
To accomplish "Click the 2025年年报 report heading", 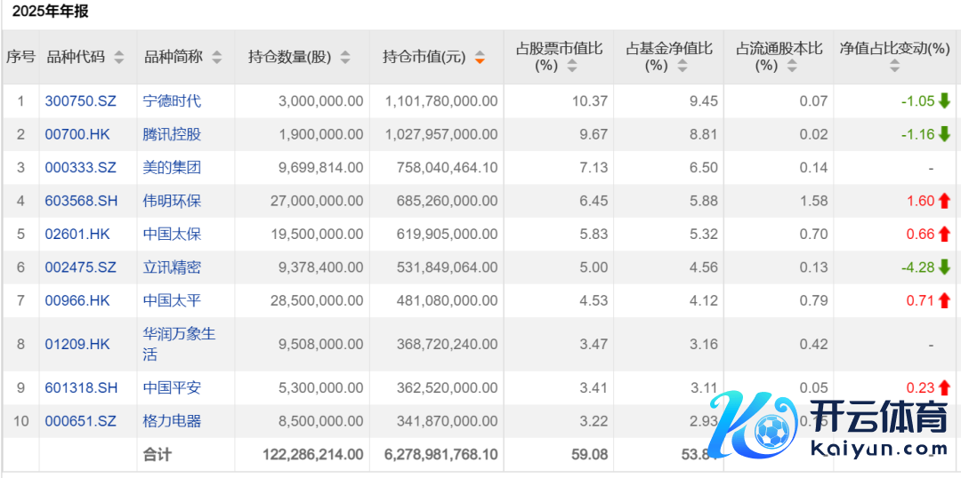I will click(50, 12).
